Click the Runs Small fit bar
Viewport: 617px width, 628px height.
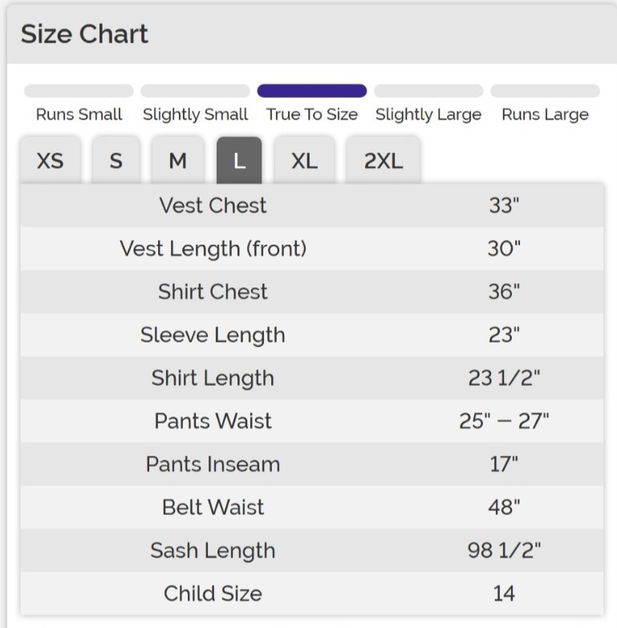coord(79,91)
